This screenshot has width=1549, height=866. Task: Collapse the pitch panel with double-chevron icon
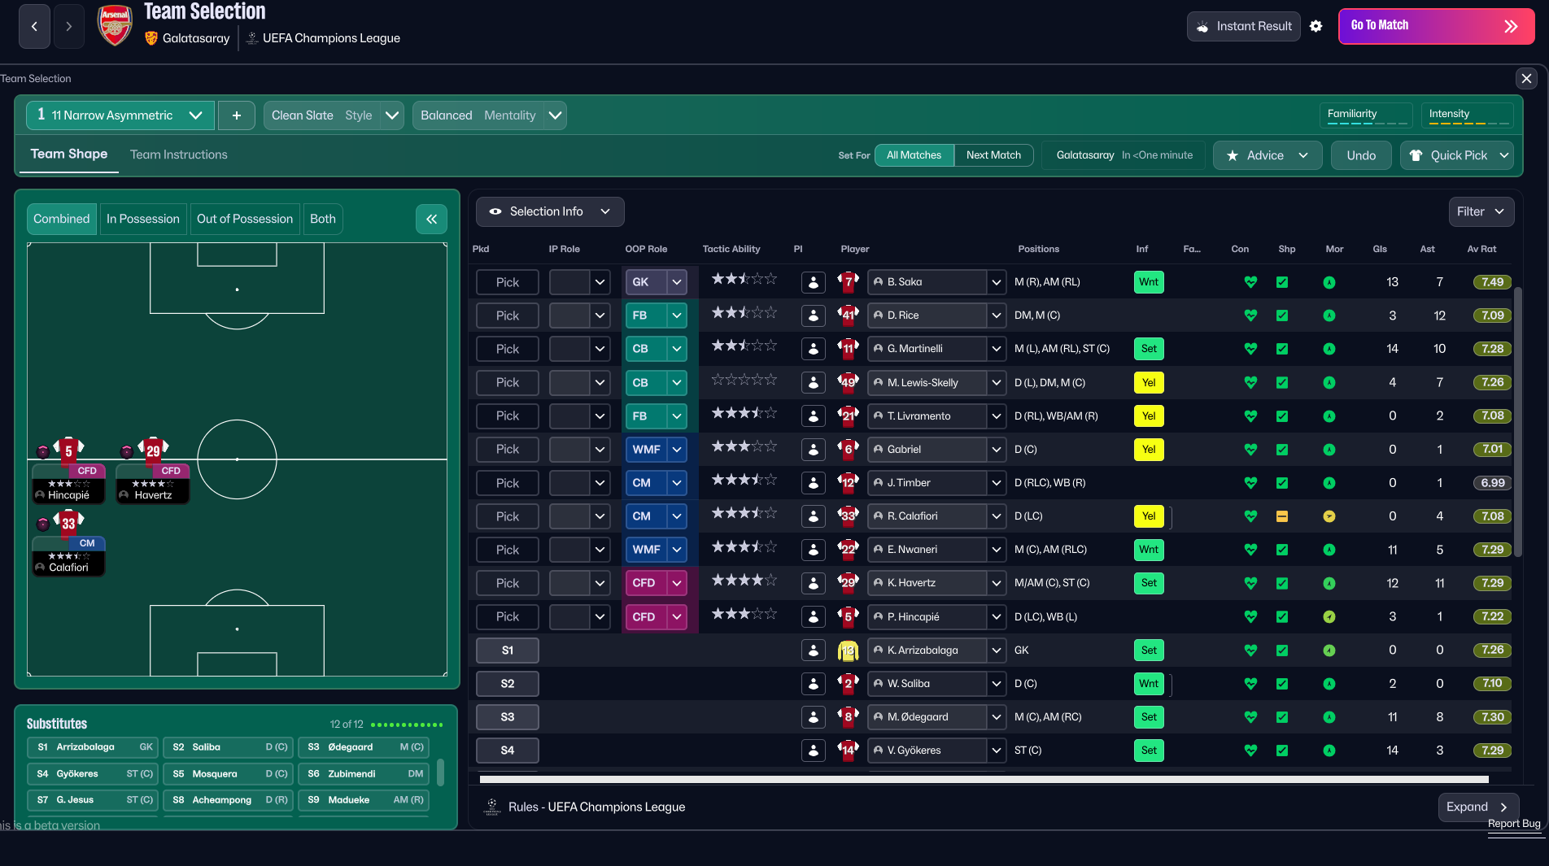coord(431,219)
